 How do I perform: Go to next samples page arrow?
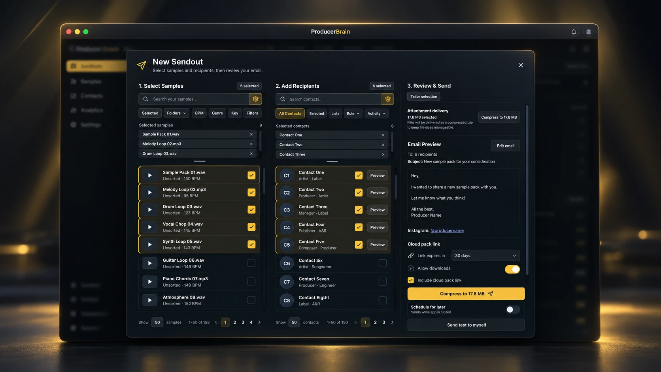coord(259,323)
